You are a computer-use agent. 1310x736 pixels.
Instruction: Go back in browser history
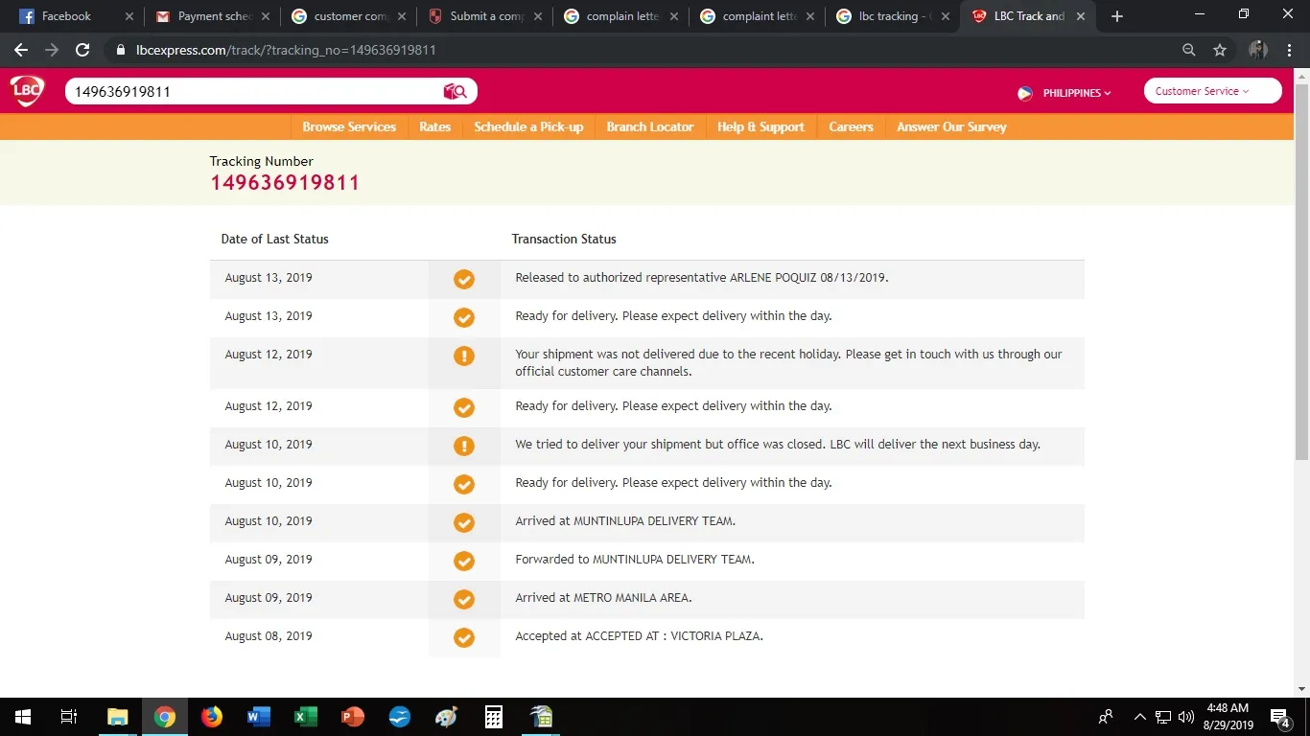[21, 50]
